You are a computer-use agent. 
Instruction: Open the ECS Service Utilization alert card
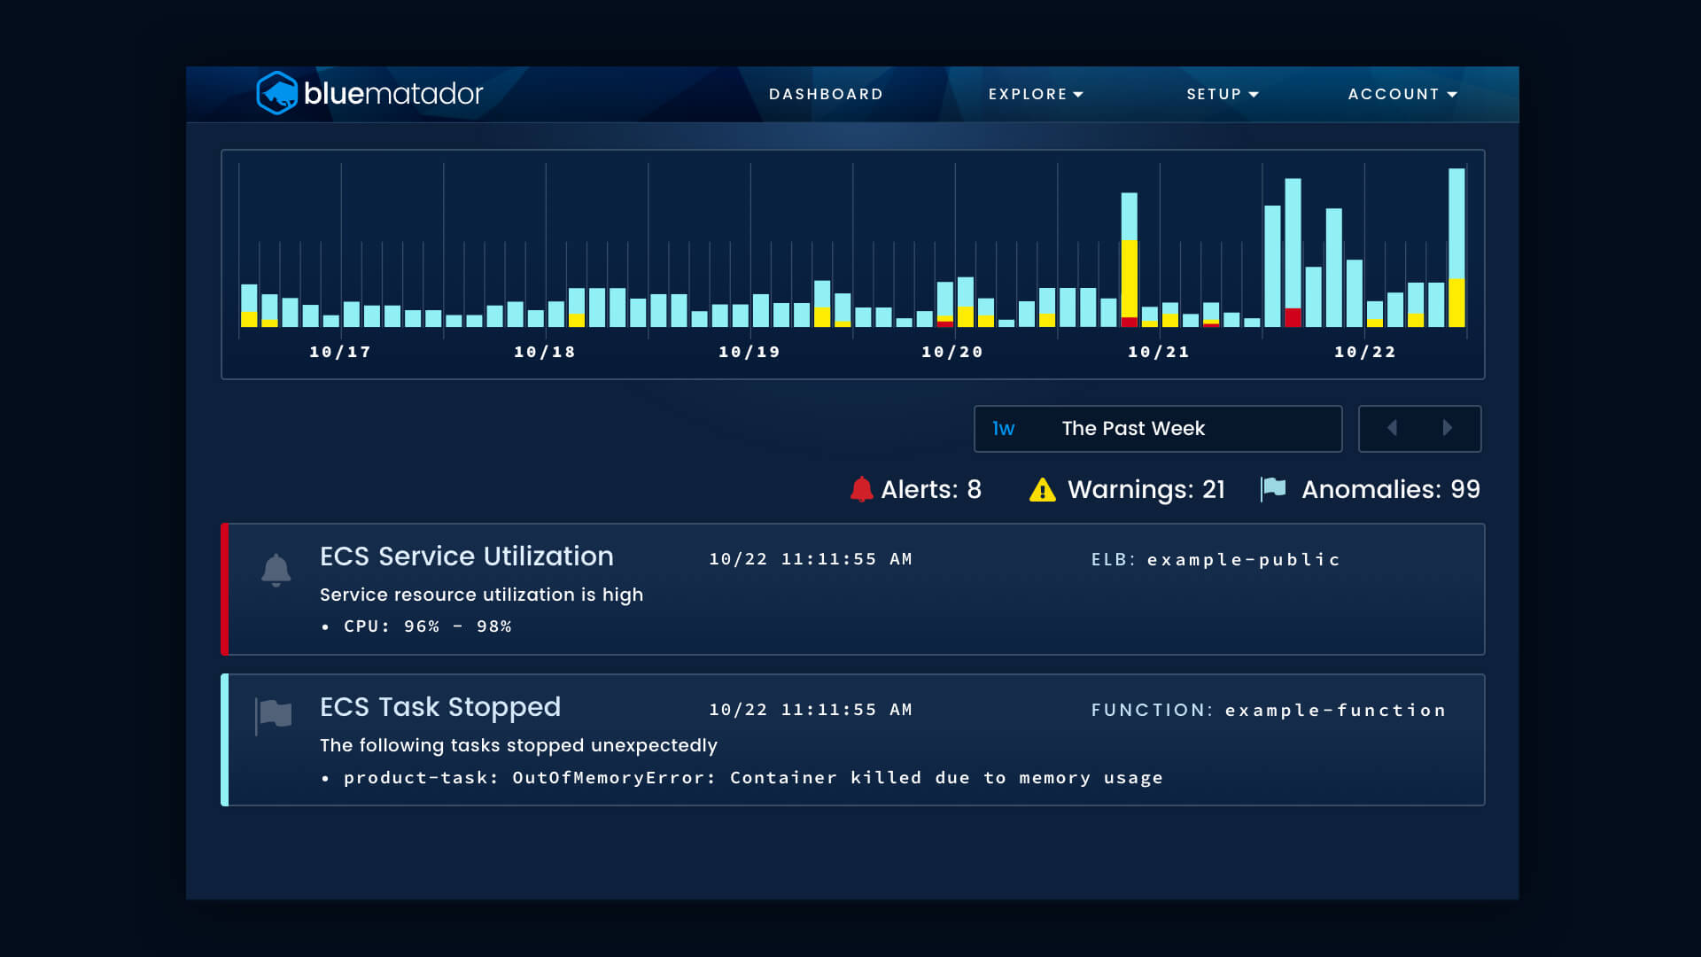pos(850,589)
